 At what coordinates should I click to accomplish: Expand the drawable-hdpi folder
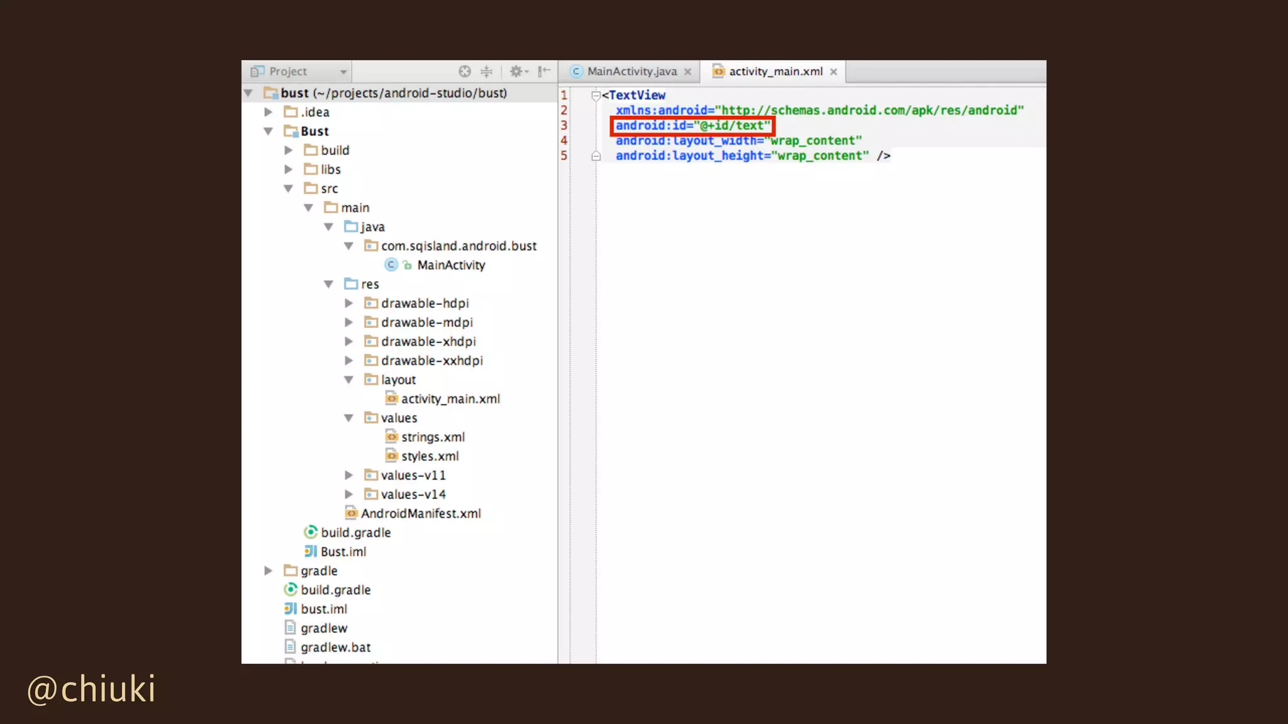click(349, 304)
